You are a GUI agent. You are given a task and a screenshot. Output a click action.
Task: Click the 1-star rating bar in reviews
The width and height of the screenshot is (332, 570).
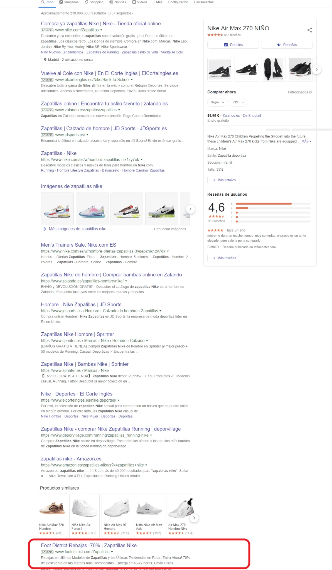[x=273, y=222]
